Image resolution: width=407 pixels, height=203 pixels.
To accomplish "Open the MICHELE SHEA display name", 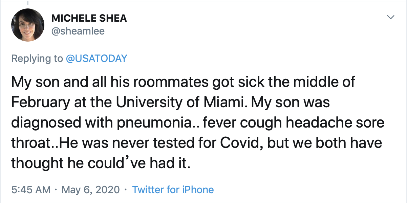I will 89,18.
